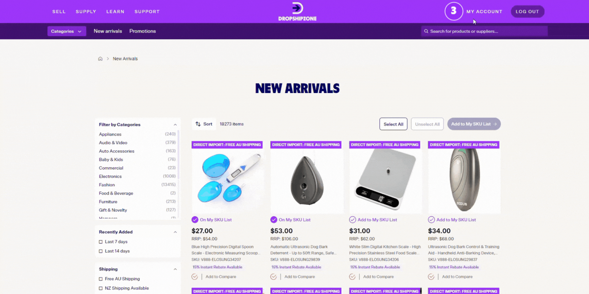Viewport: 589px width, 294px height.
Task: Click compare check icon under Spoon Scale
Action: (x=195, y=277)
